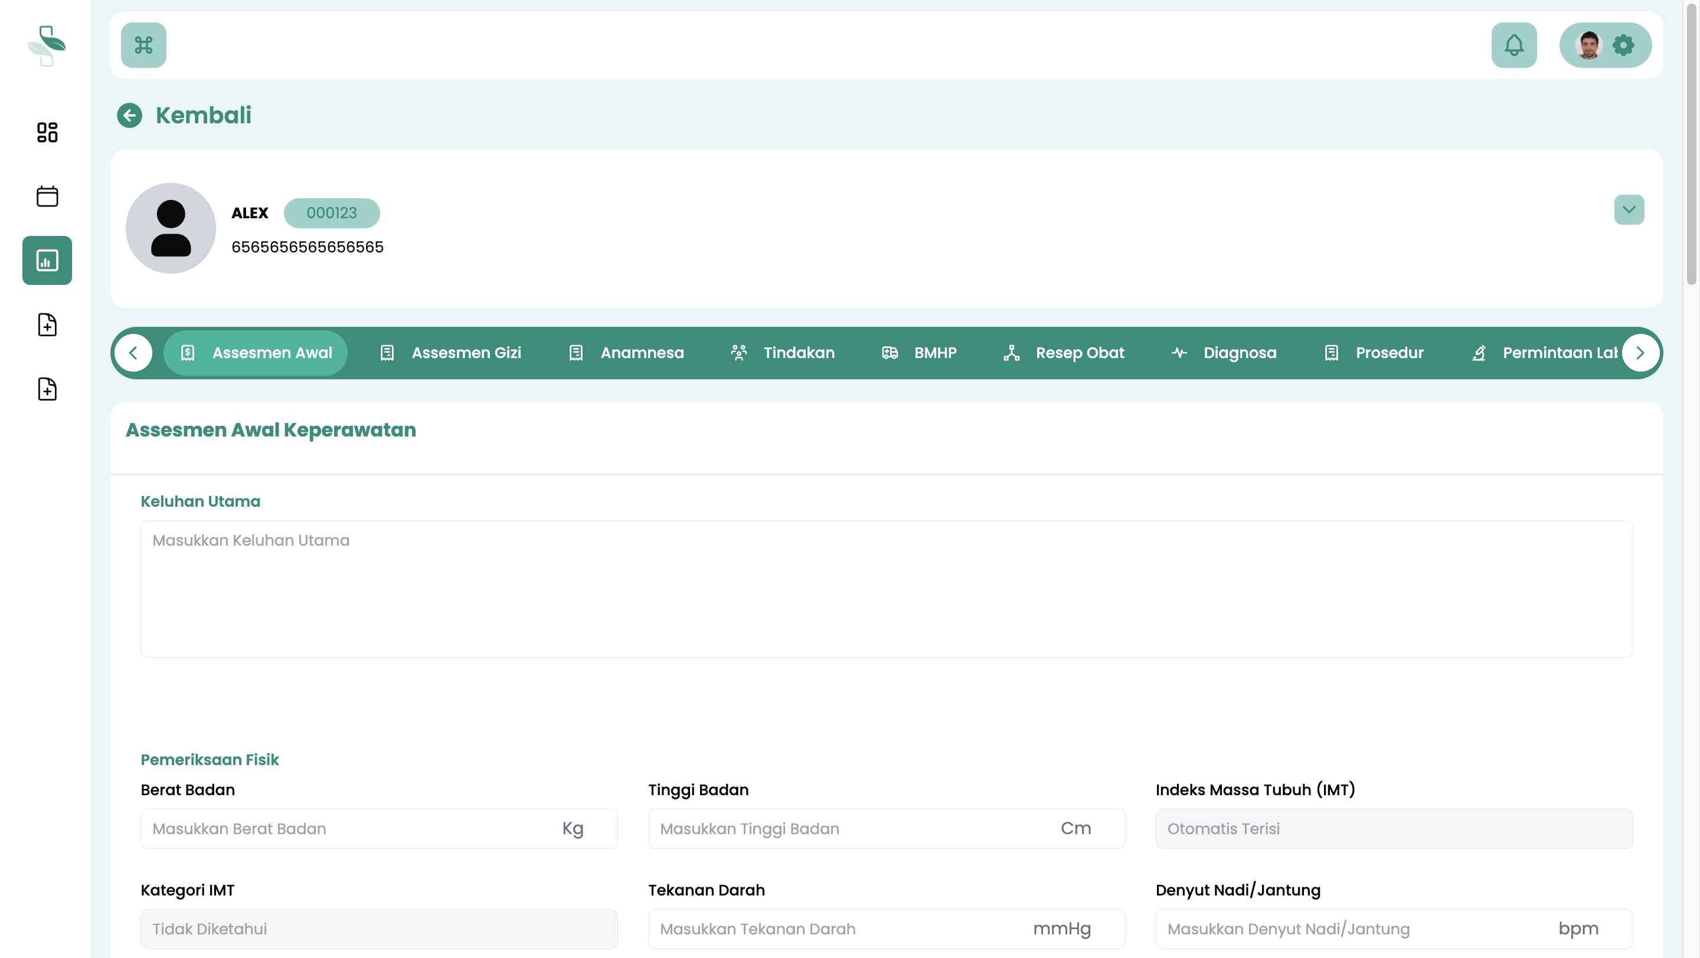Image resolution: width=1700 pixels, height=958 pixels.
Task: Expand the patient details chevron
Action: click(1629, 209)
